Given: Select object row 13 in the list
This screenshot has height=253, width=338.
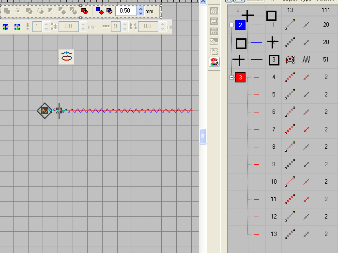Looking at the screenshot, I should tap(274, 234).
